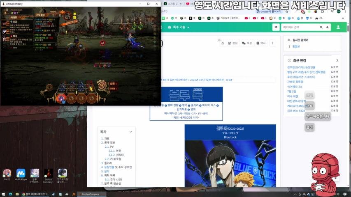The image size is (351, 197).
Task: Click in the wiki search input field
Action: pyautogui.click(x=300, y=27)
